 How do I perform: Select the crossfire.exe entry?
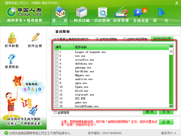[85, 60]
